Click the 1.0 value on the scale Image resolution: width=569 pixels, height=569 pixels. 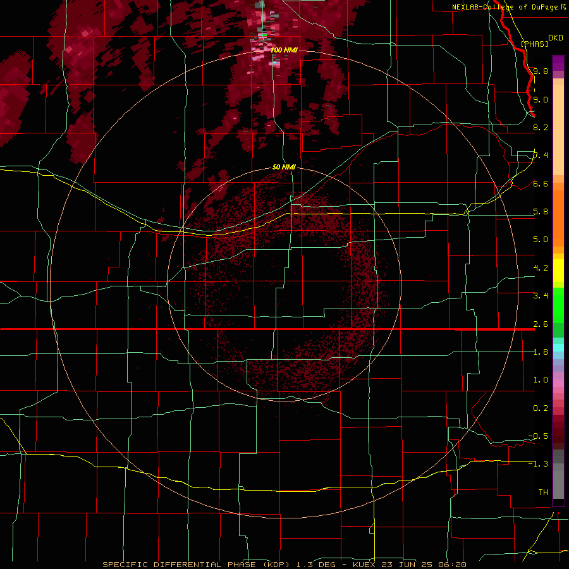click(541, 380)
